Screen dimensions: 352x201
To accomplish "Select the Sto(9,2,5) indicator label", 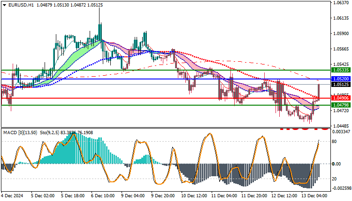I will click(x=50, y=133).
